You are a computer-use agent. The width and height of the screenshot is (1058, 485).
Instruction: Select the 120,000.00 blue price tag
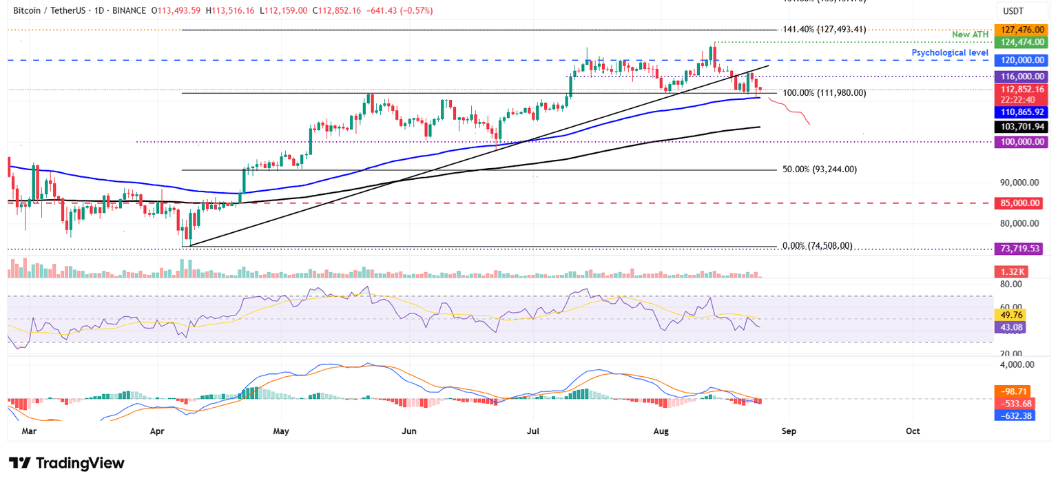[1021, 60]
